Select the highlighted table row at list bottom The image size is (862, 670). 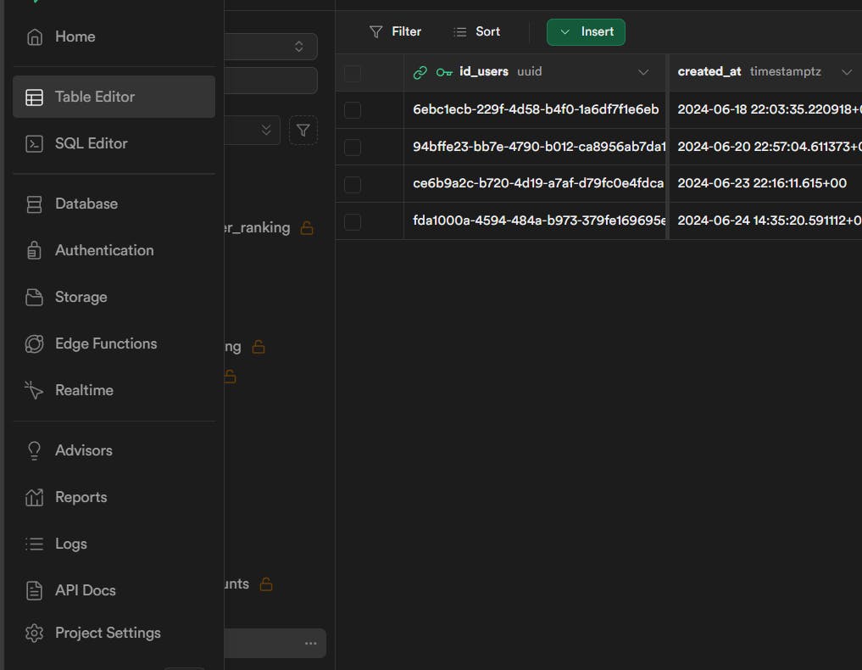tap(275, 644)
